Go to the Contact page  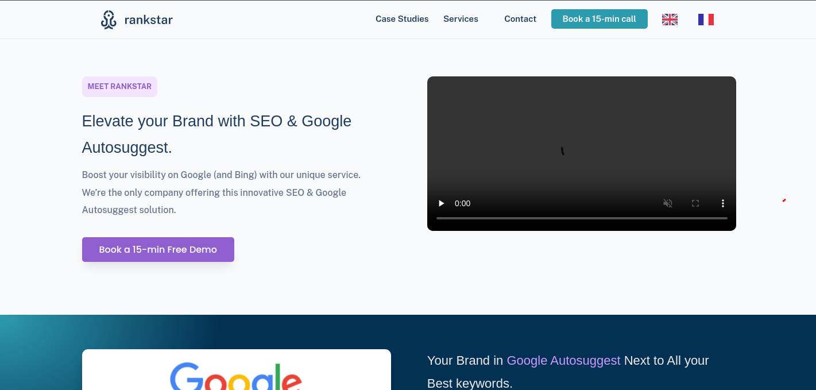[x=520, y=19]
